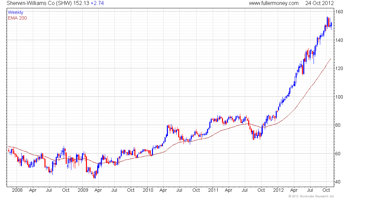
Task: Click the 24 Oct 2012 date label
Action: point(319,3)
